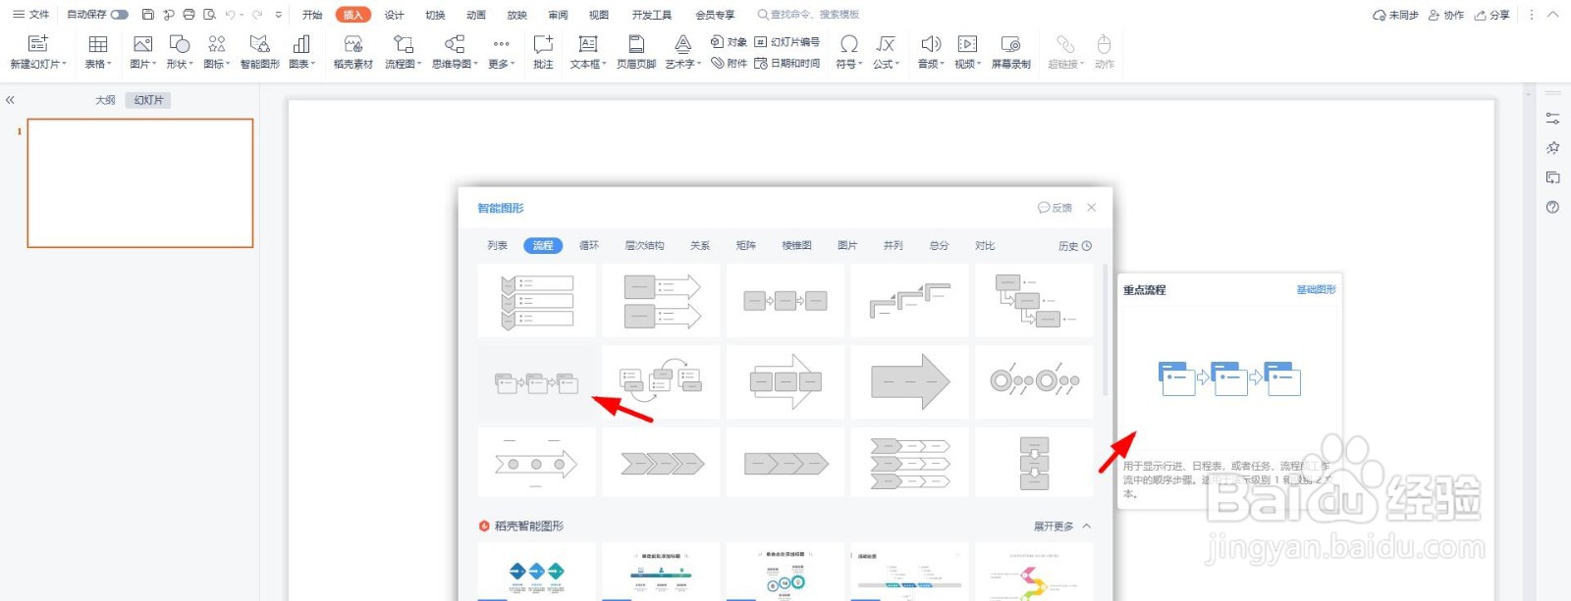Click the Print icon in quick toolbar
The width and height of the screenshot is (1571, 601).
(189, 15)
